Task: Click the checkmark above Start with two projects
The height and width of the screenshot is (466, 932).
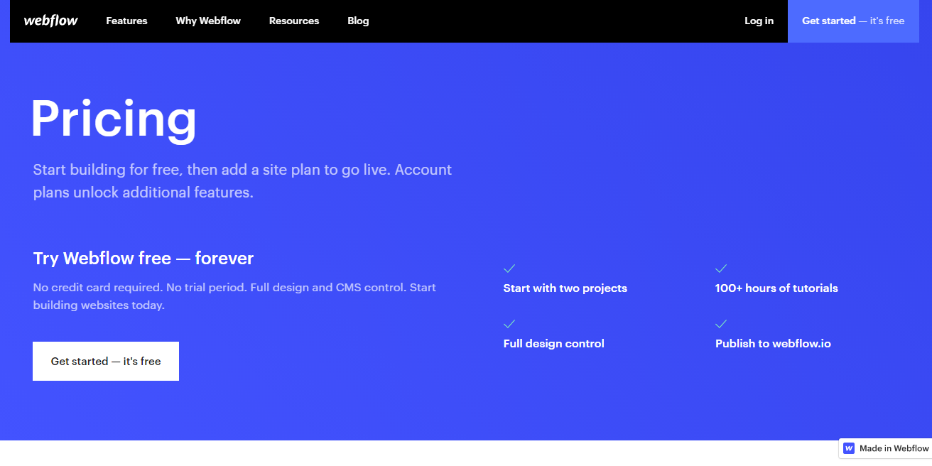Action: (509, 269)
